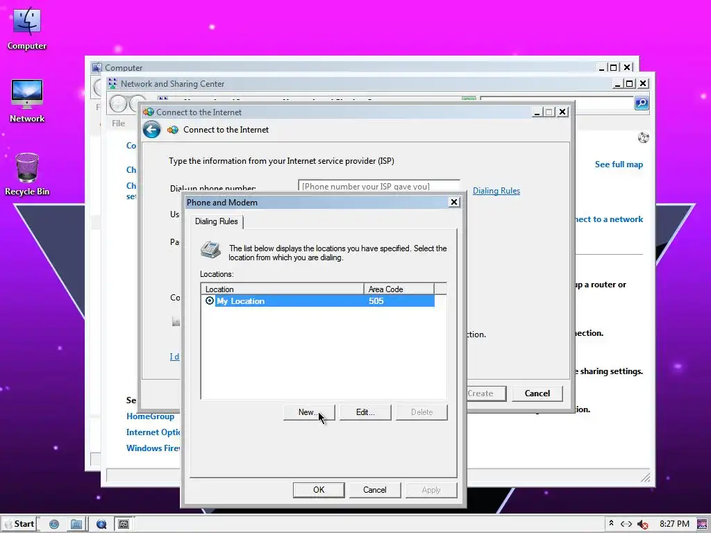
Task: Click the Area Code column header
Action: [x=399, y=289]
